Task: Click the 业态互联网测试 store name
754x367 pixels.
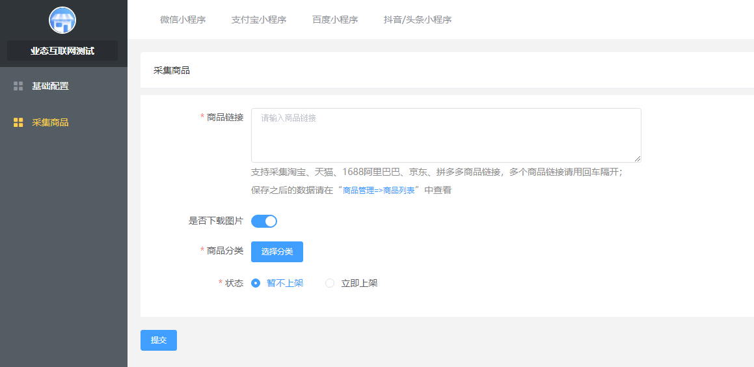Action: [62, 51]
